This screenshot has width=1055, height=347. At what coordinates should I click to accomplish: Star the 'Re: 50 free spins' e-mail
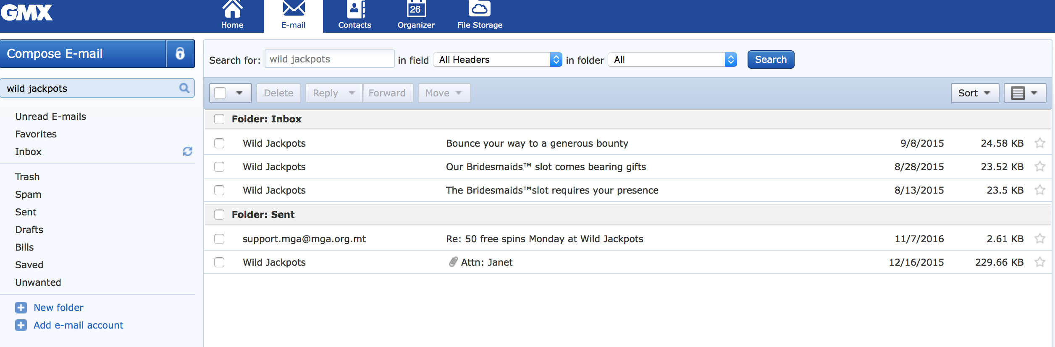pyautogui.click(x=1040, y=238)
